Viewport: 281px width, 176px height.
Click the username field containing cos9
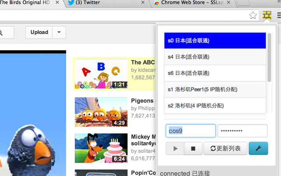[191, 131]
